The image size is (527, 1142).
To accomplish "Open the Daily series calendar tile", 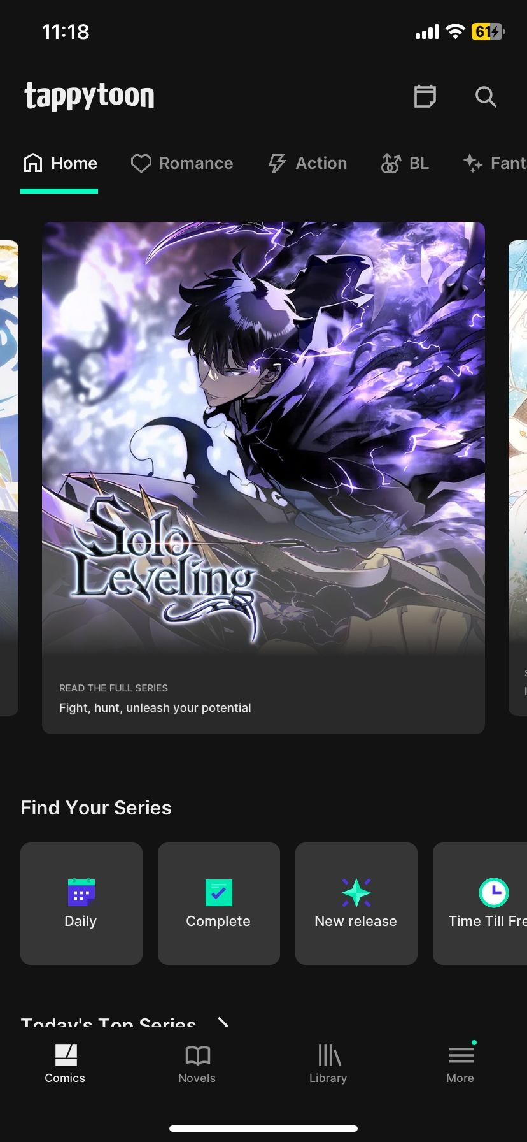I will [81, 904].
